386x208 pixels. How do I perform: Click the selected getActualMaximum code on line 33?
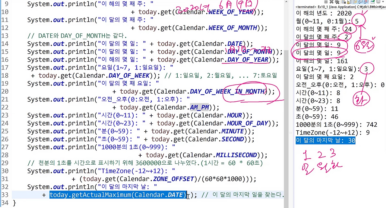point(118,195)
